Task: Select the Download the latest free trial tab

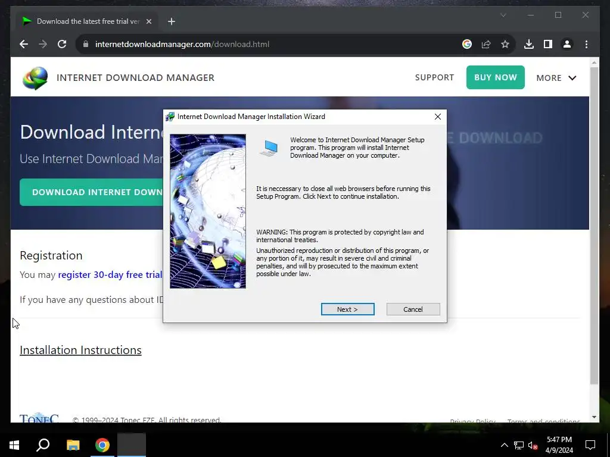Action: click(86, 21)
